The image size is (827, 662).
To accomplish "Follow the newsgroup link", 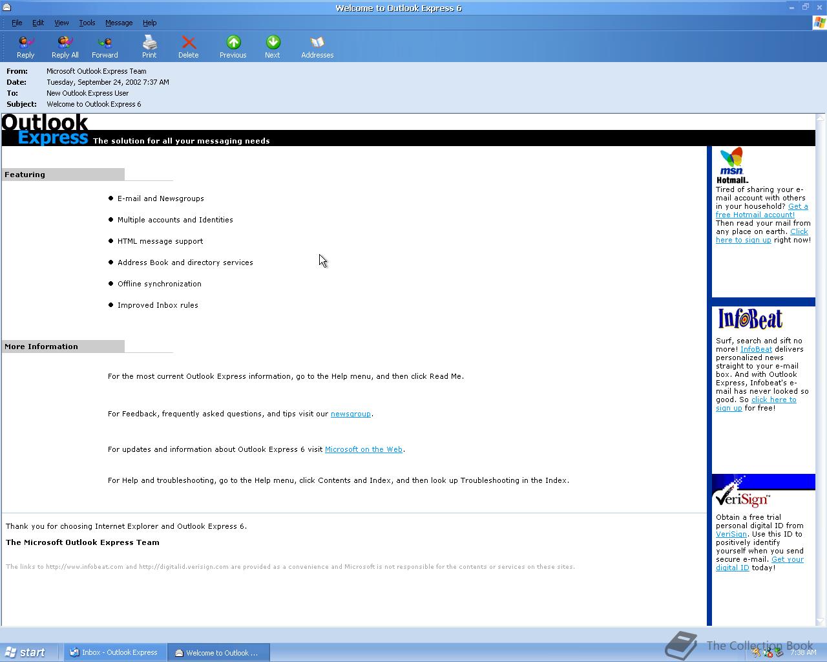I will pyautogui.click(x=351, y=414).
